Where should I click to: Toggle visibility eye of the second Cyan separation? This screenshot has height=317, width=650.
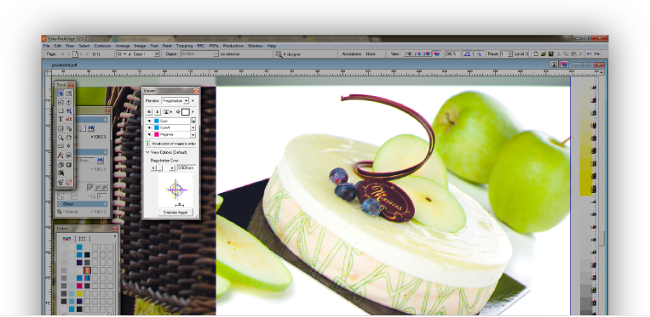click(149, 127)
